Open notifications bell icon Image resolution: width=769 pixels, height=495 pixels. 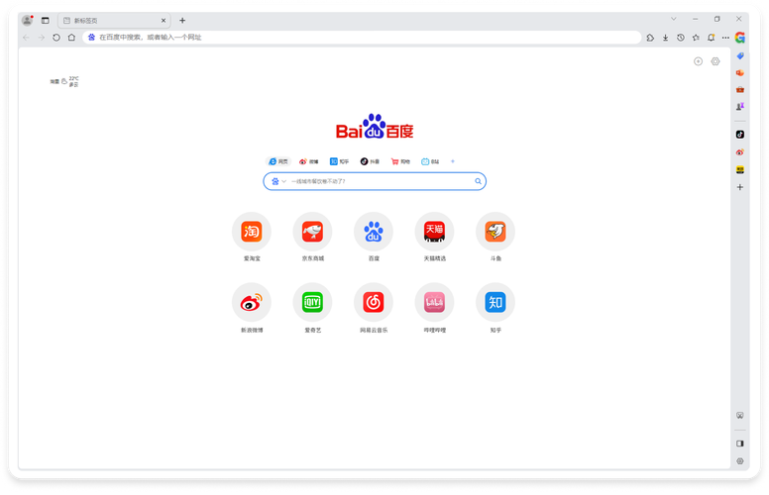(712, 38)
